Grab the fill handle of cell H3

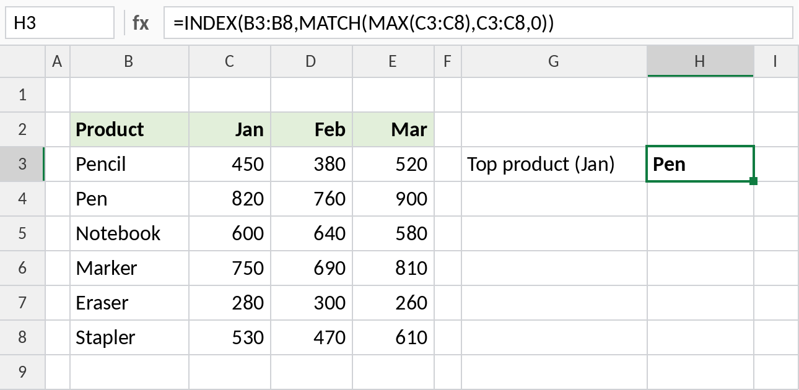tap(753, 181)
